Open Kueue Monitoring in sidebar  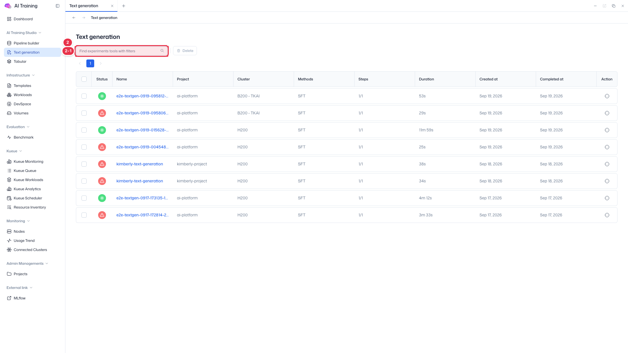32,161
